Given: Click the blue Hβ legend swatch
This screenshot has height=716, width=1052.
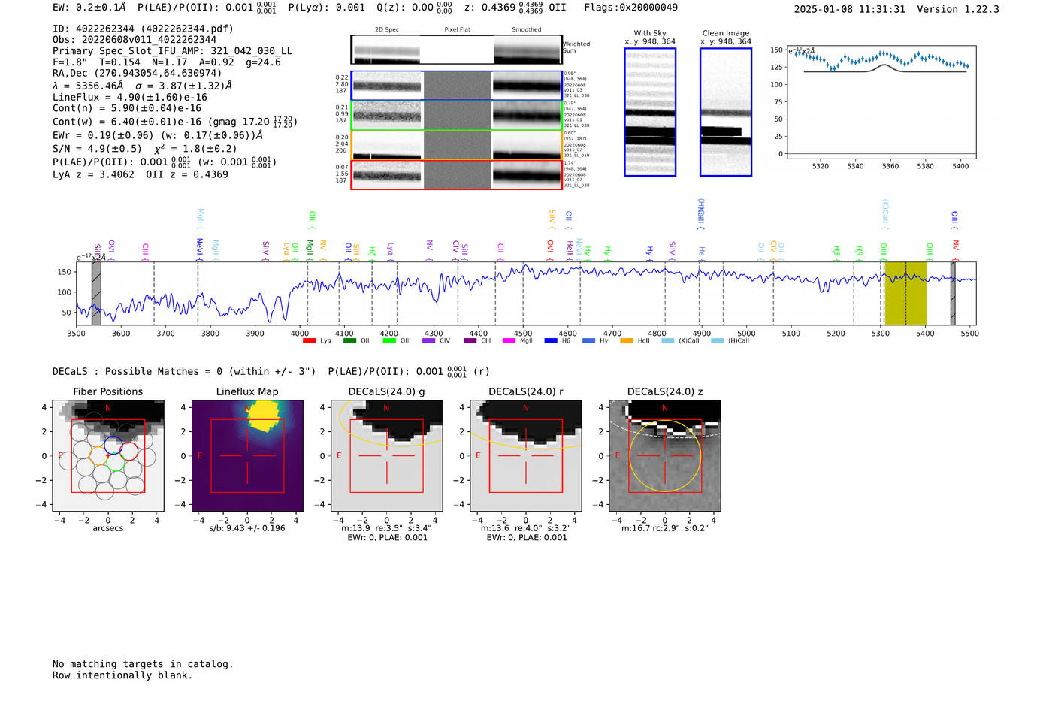Looking at the screenshot, I should tap(551, 341).
